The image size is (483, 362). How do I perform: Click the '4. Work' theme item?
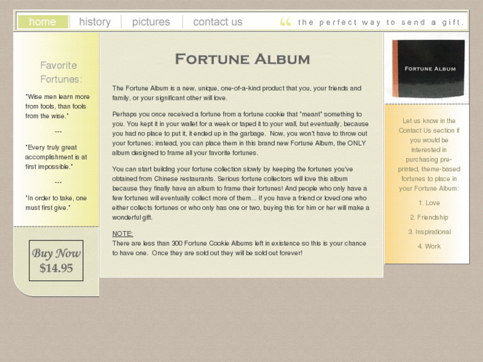429,246
